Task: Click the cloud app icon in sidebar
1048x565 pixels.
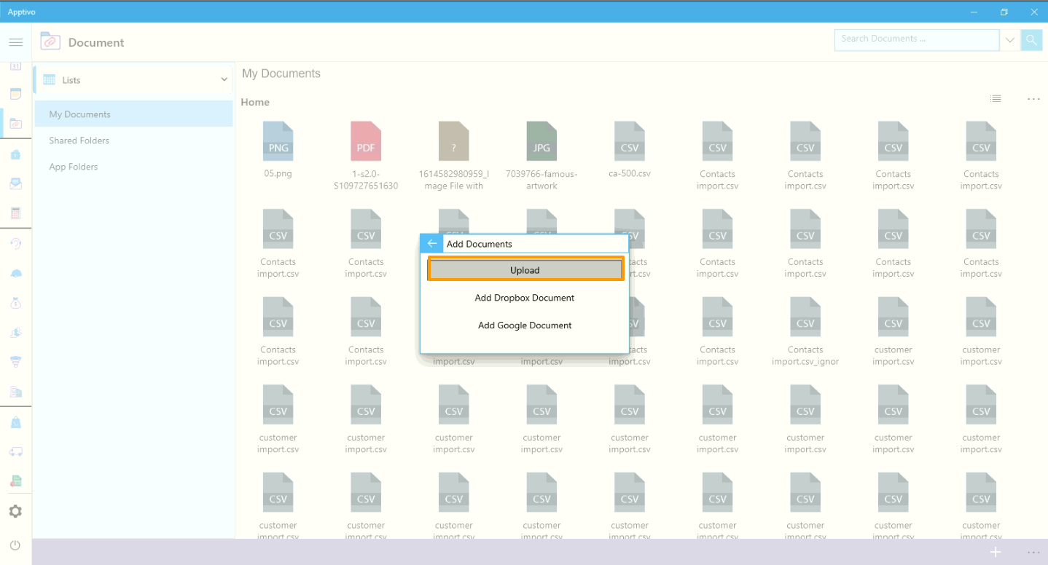Action: click(16, 274)
